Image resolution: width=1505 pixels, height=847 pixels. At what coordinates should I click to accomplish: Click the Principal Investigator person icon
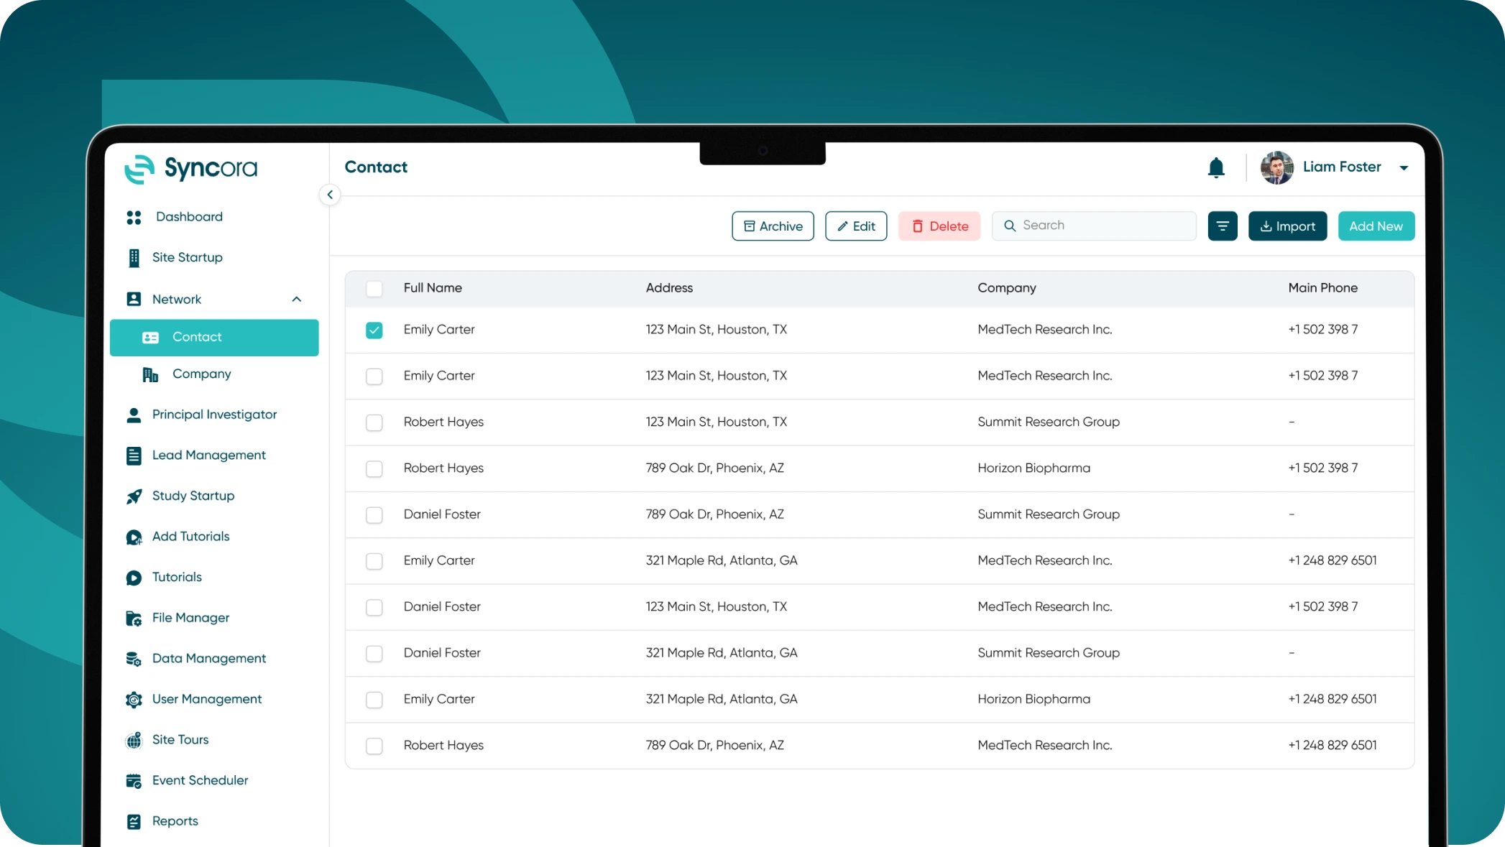point(134,415)
